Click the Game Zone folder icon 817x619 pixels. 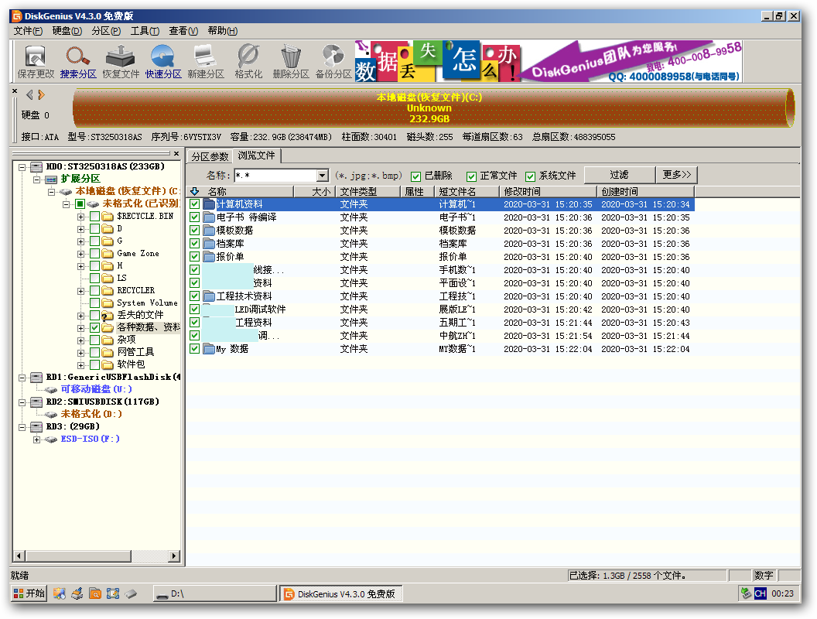pos(108,253)
